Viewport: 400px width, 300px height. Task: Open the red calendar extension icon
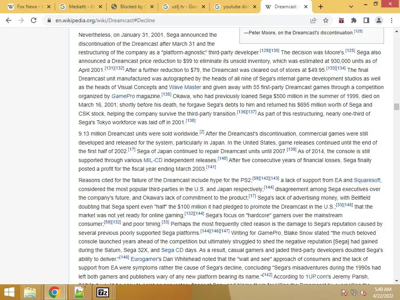341,20
